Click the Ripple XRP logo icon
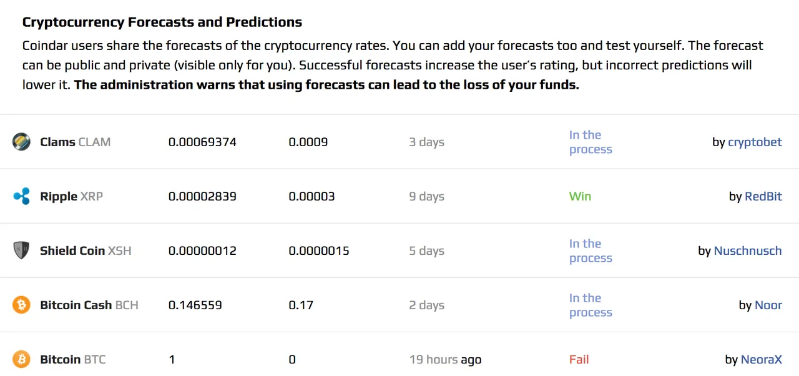The image size is (799, 376). [x=21, y=196]
